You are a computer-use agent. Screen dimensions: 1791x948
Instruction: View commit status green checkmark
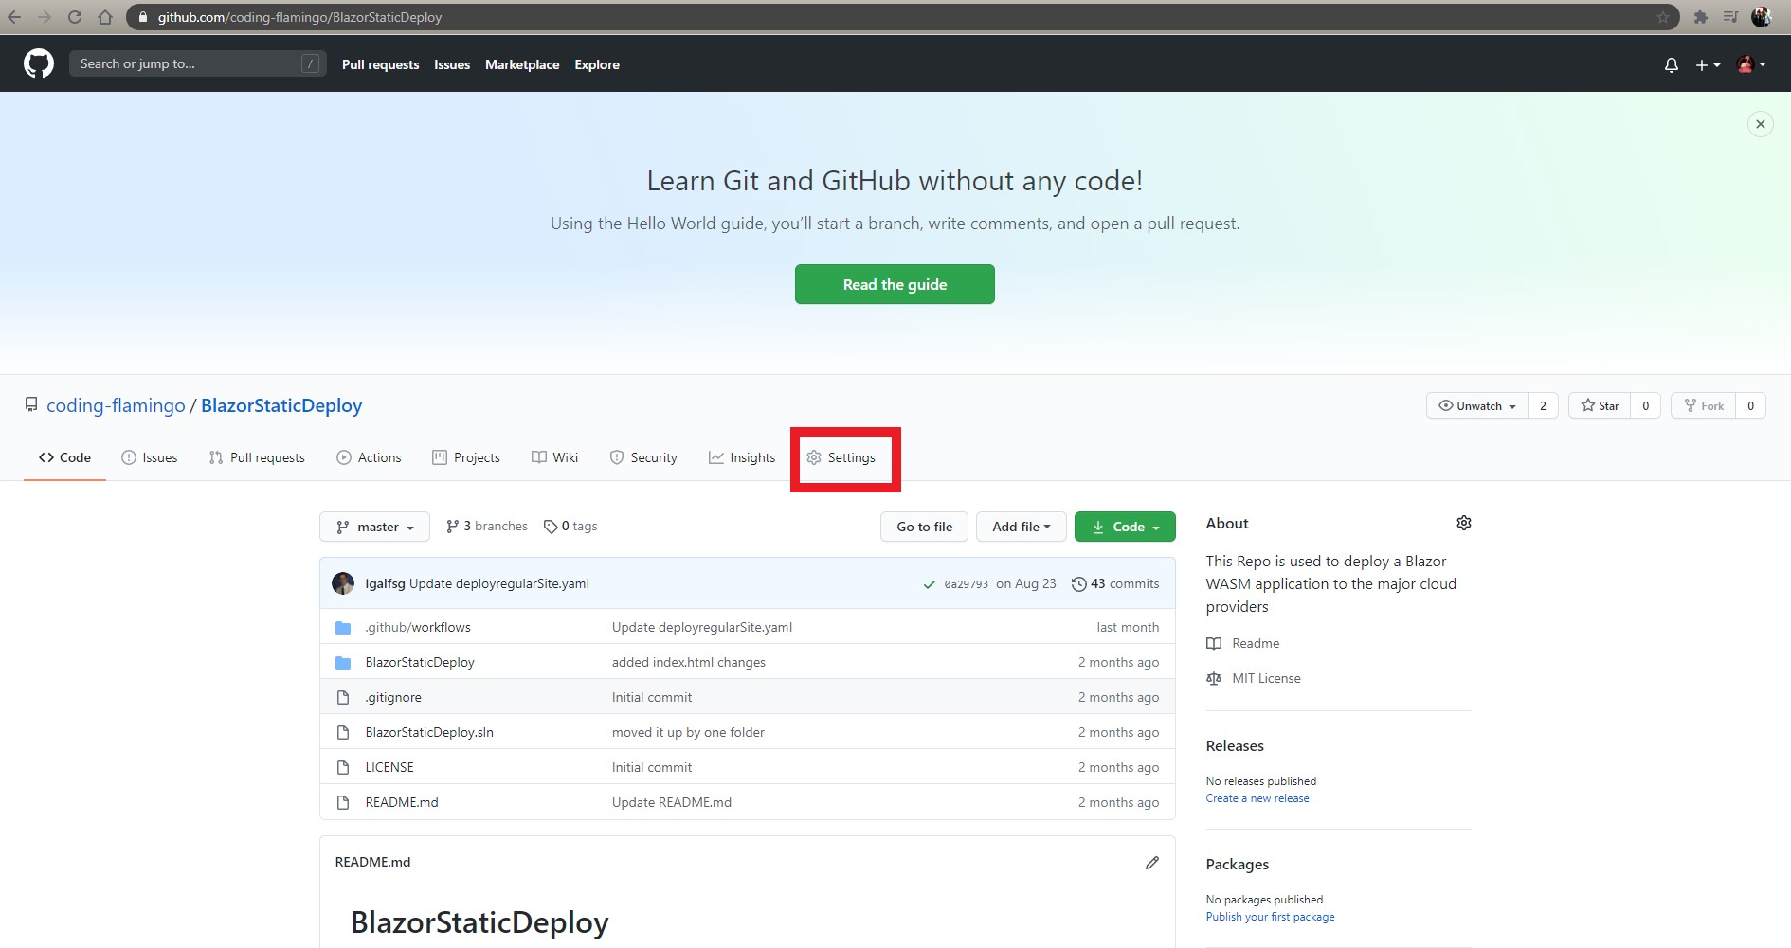click(930, 584)
